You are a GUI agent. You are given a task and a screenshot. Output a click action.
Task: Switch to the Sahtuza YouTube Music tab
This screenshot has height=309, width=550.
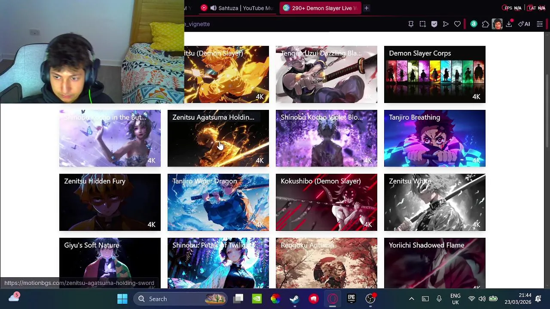(238, 8)
